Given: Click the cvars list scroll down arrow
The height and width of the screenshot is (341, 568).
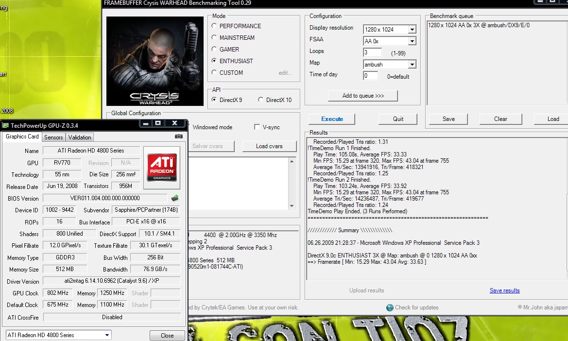Looking at the screenshot, I should 292,206.
